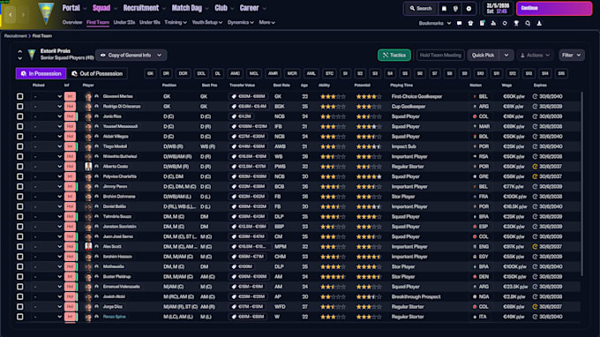Click the BEL nationality flag for Giovanni Mertes
Screen dimensions: 600x337
pos(475,96)
